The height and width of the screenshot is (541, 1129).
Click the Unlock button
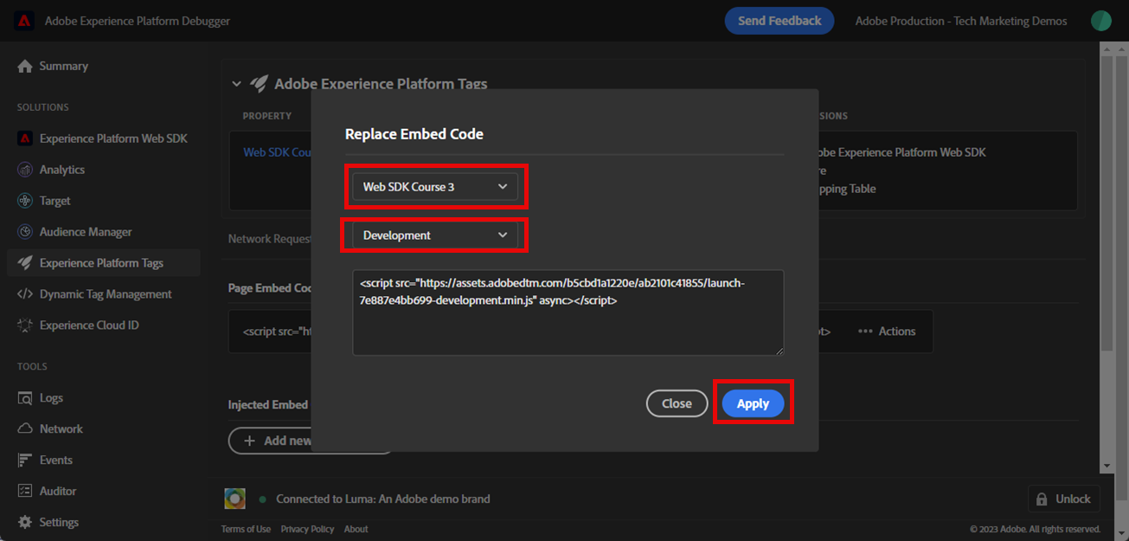coord(1064,499)
